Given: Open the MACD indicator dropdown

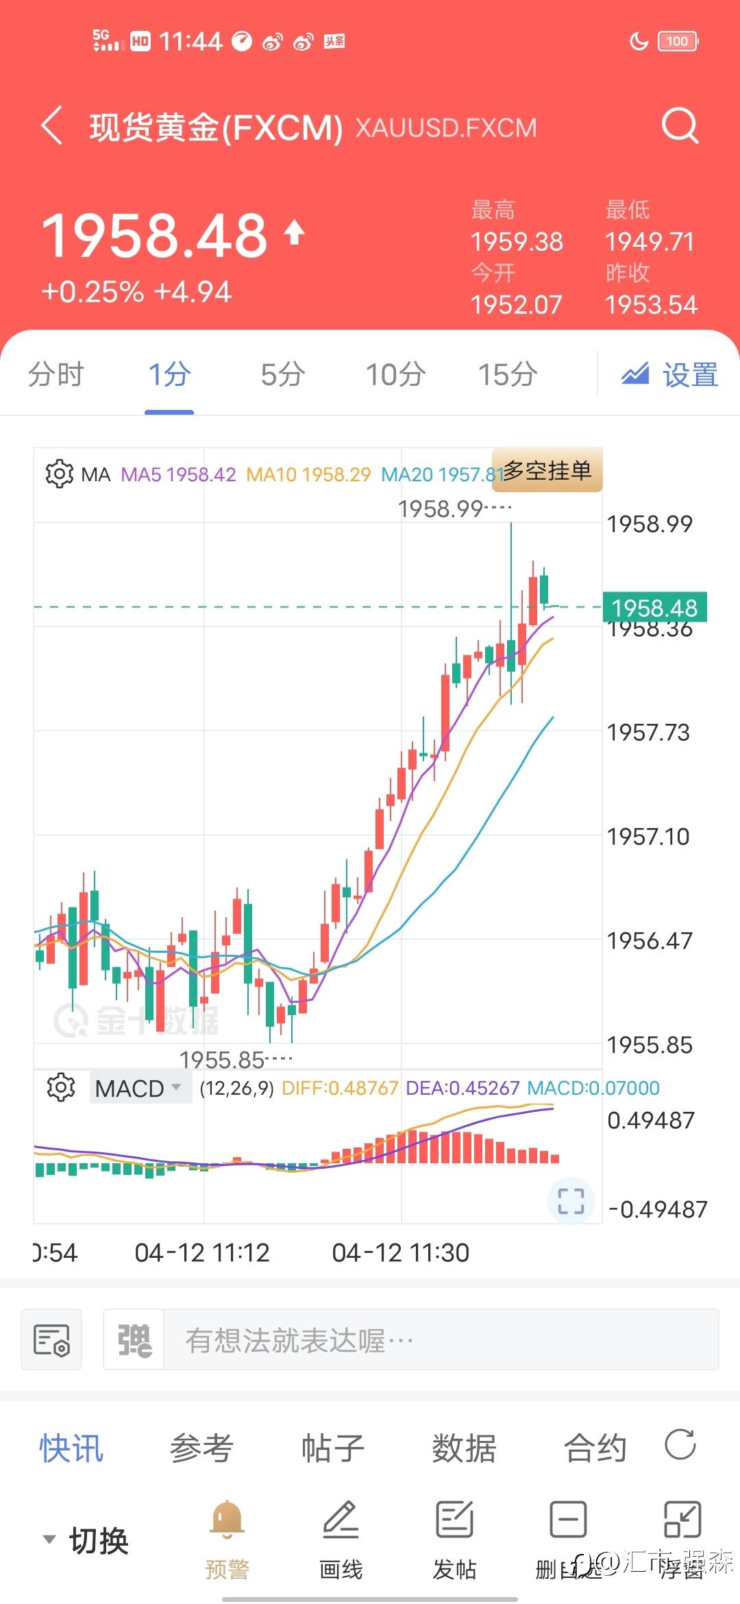Looking at the screenshot, I should [140, 1088].
